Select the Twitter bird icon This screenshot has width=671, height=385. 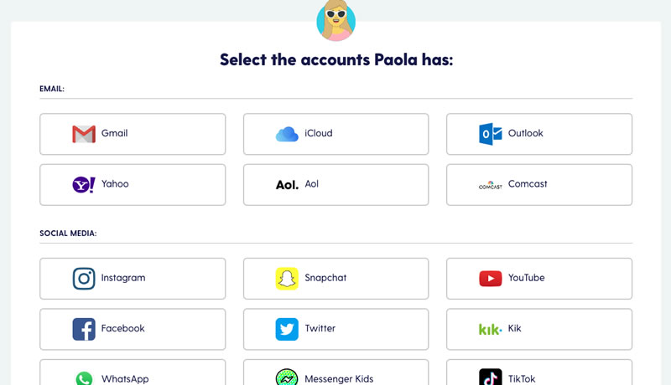(287, 329)
